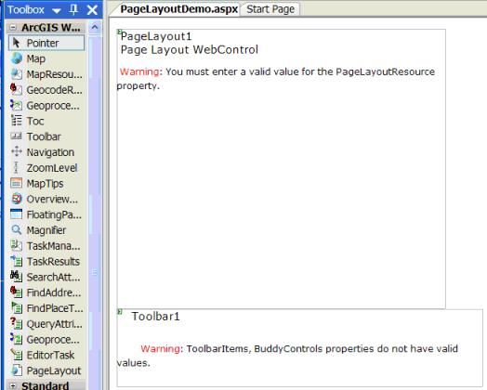Select the Pointer tool icon
Image resolution: width=487 pixels, height=390 pixels.
(x=17, y=43)
